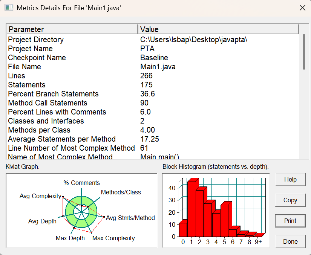The image size is (311, 255).
Task: Close the Metrics Details dialog
Action: (x=302, y=8)
